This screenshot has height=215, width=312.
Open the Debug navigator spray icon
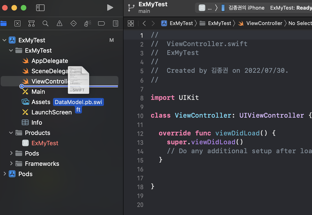pos(88,24)
